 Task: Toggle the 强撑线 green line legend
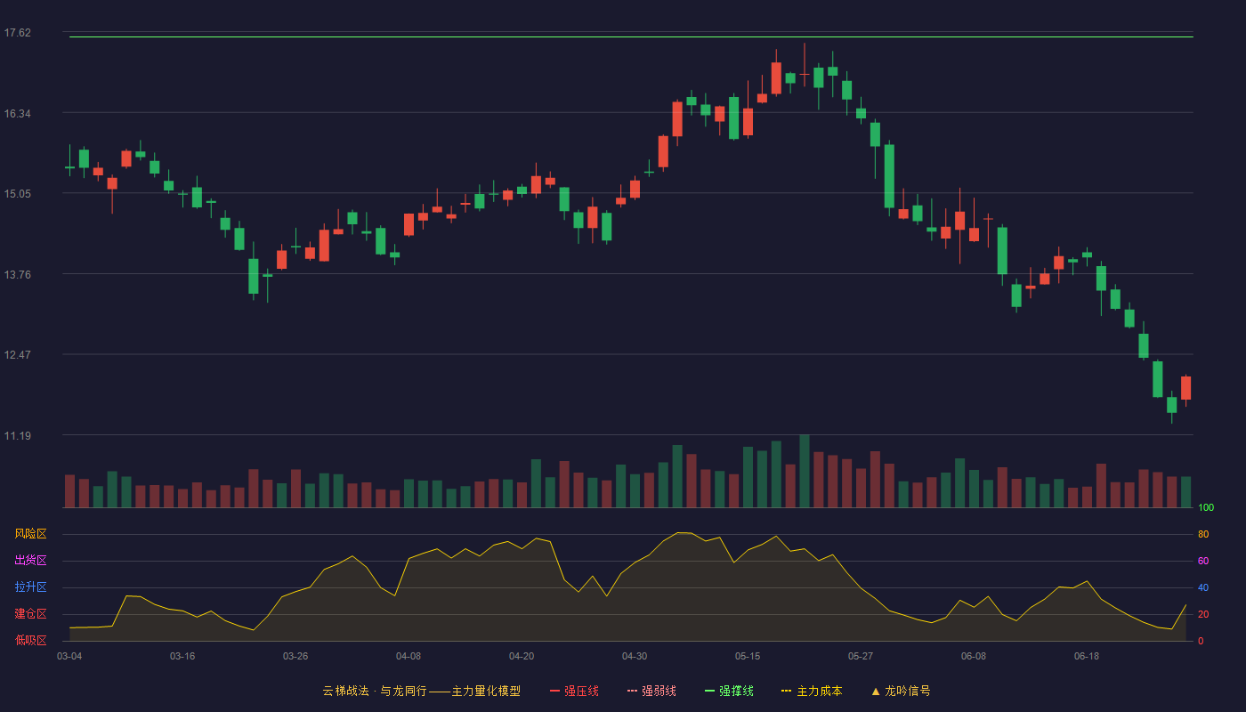[x=729, y=691]
